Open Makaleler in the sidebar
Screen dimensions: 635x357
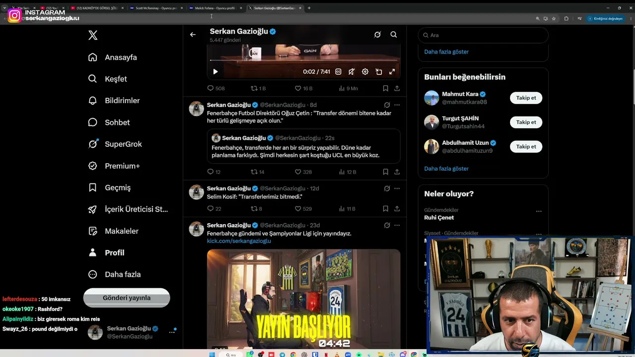click(113, 231)
